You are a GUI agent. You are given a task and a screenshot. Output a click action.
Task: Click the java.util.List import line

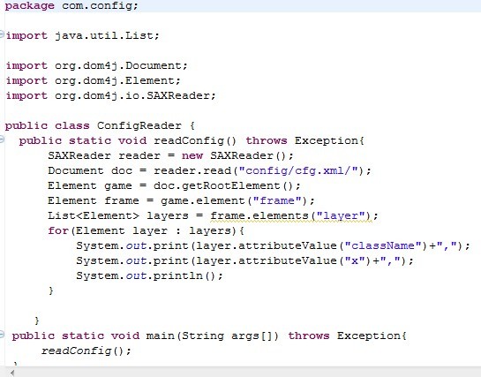pos(82,35)
